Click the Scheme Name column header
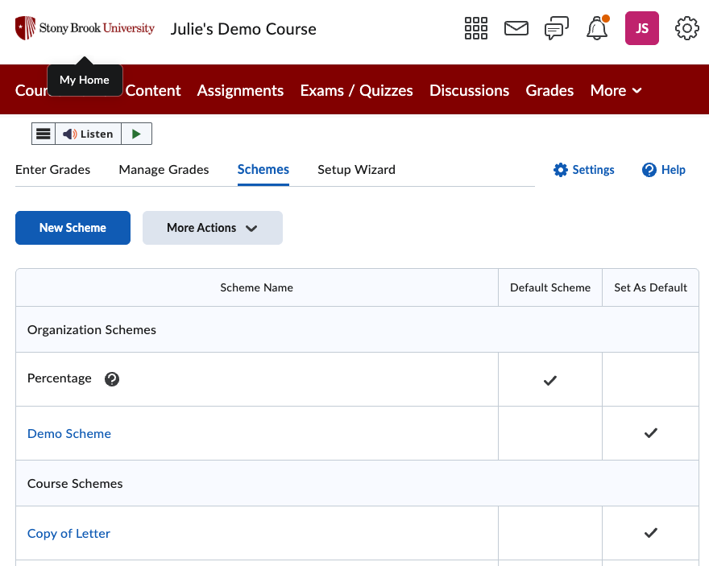The width and height of the screenshot is (709, 566). point(256,287)
